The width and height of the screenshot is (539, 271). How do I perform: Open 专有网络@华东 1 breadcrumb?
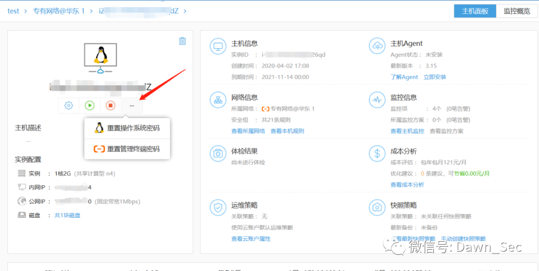click(x=59, y=11)
